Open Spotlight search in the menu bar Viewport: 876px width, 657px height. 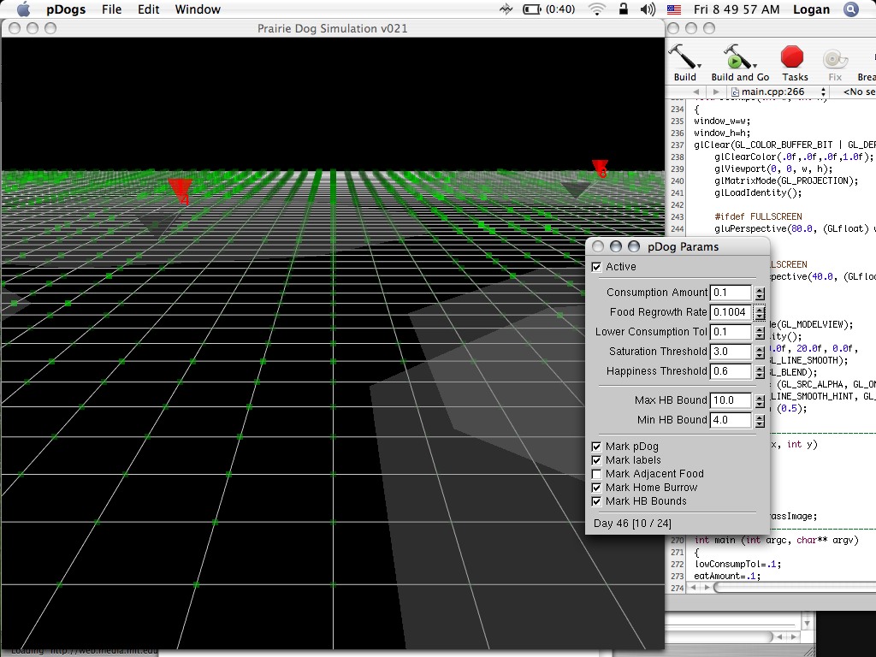(850, 9)
